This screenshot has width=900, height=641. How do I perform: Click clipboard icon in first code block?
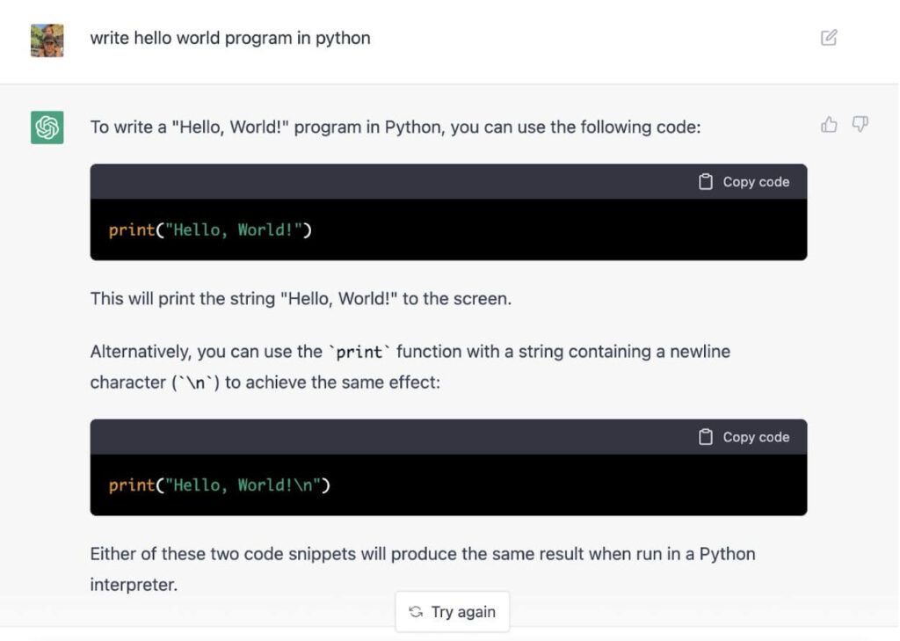pos(705,182)
